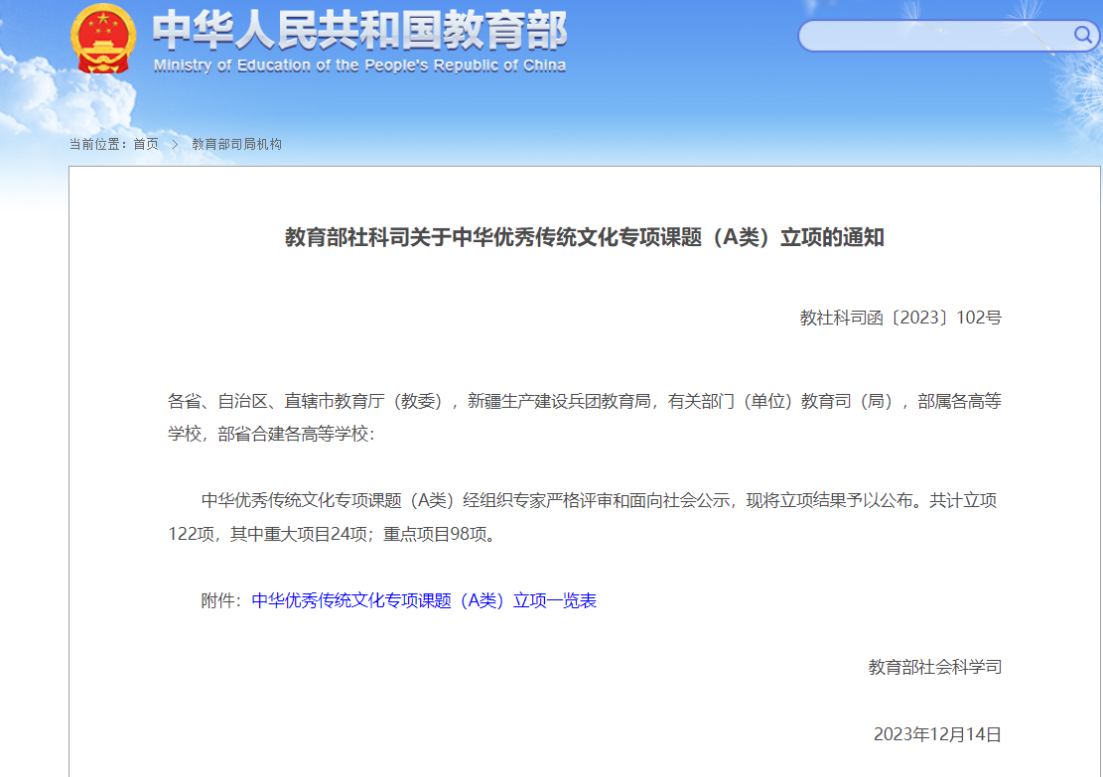The height and width of the screenshot is (777, 1103).
Task: Click the notice title heading
Action: click(x=584, y=238)
